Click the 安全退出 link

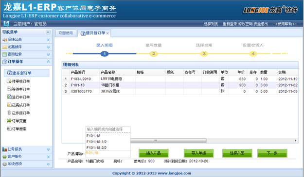(x=261, y=24)
